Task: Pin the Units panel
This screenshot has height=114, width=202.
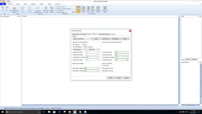Action: pyautogui.click(x=201, y=16)
